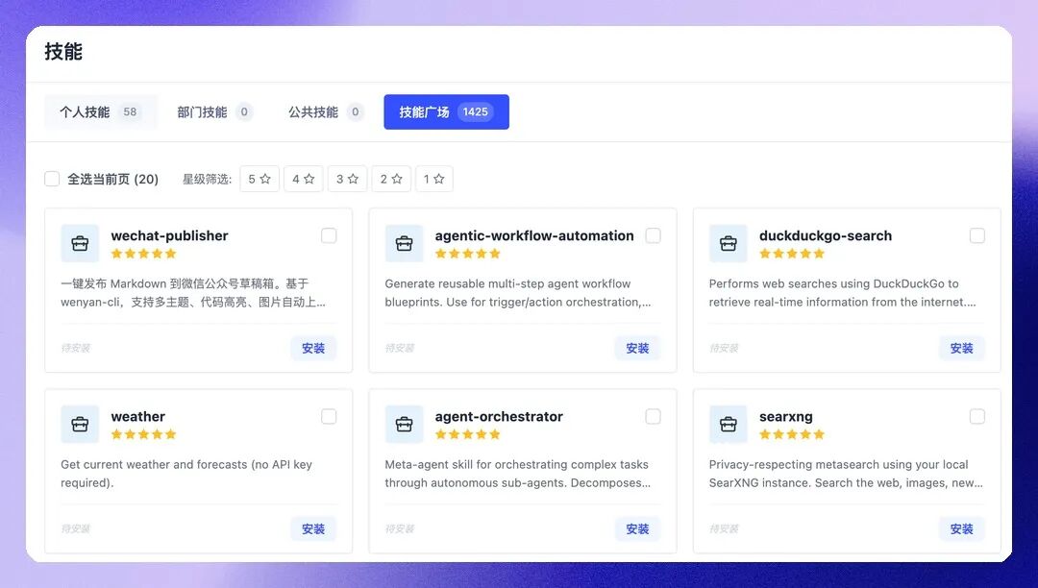Check the 全选当前页 (20) checkbox
The image size is (1038, 588).
click(52, 179)
